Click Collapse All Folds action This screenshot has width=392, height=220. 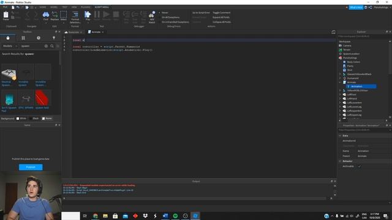tap(222, 22)
